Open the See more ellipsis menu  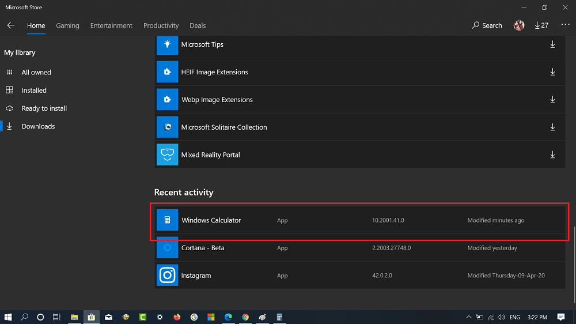click(x=566, y=25)
